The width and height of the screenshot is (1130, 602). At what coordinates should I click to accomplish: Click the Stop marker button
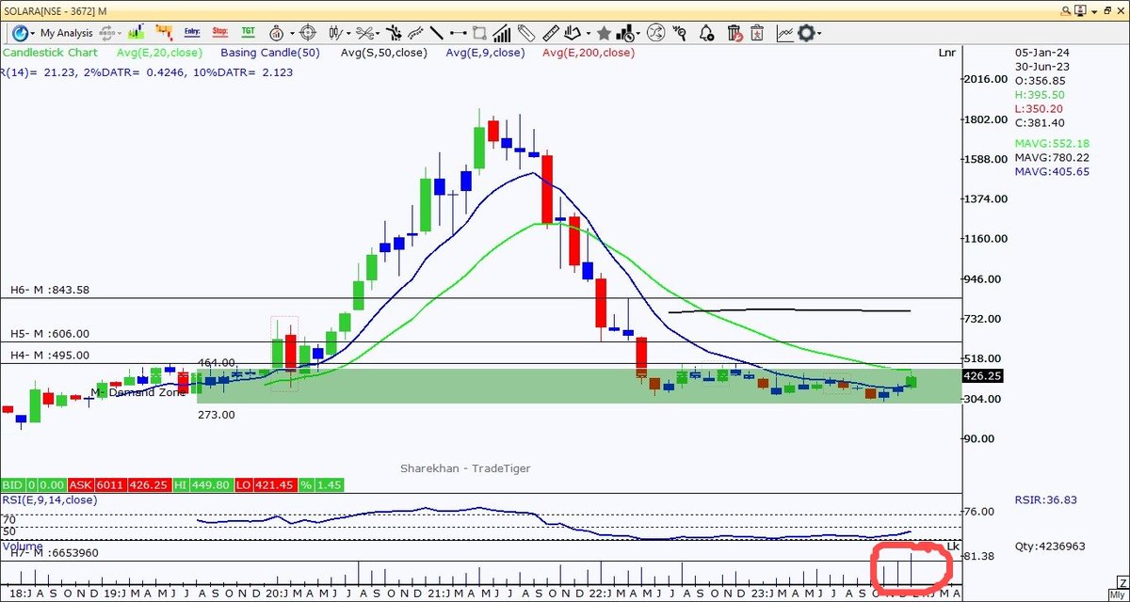(220, 33)
